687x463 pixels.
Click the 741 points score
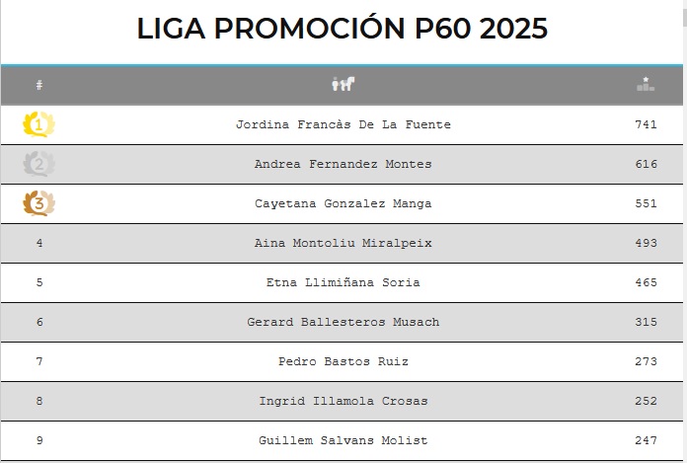[646, 124]
